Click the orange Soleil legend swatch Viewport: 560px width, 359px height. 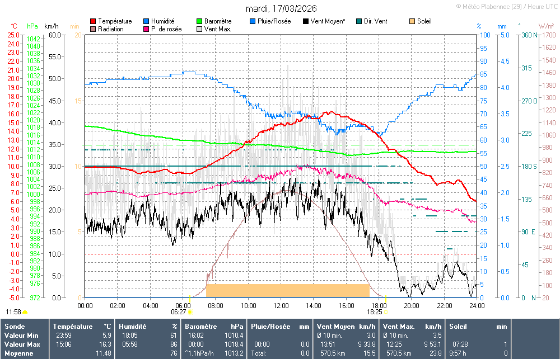(x=412, y=21)
